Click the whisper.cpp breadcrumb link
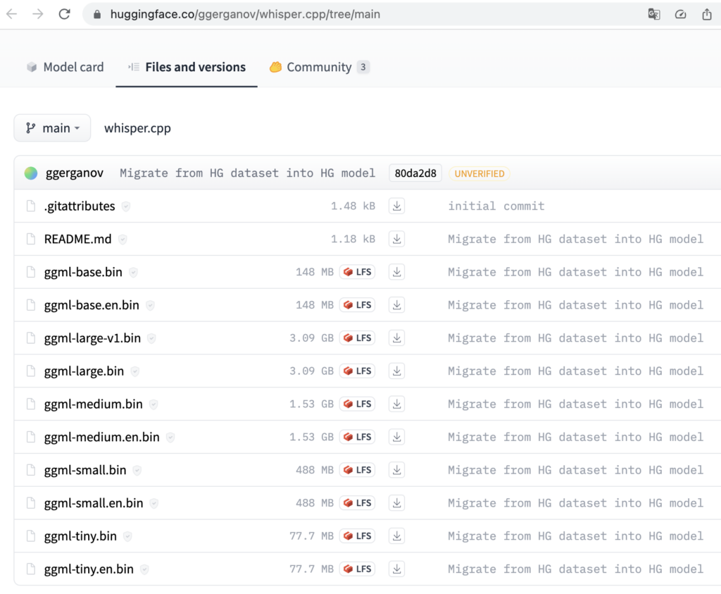 click(x=137, y=128)
